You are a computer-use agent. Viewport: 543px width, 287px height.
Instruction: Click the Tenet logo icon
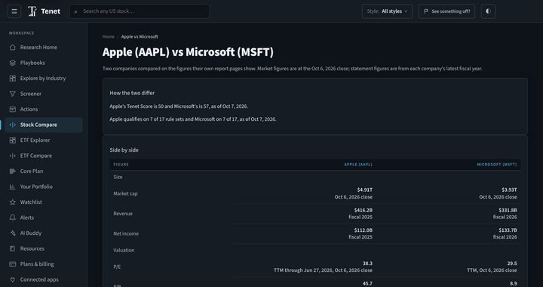32,11
